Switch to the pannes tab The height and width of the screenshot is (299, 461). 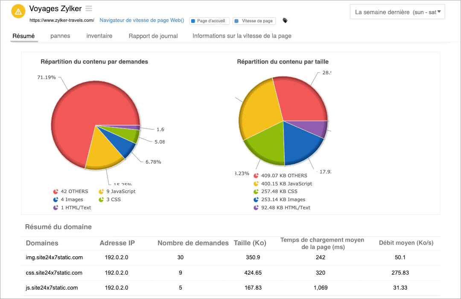60,36
